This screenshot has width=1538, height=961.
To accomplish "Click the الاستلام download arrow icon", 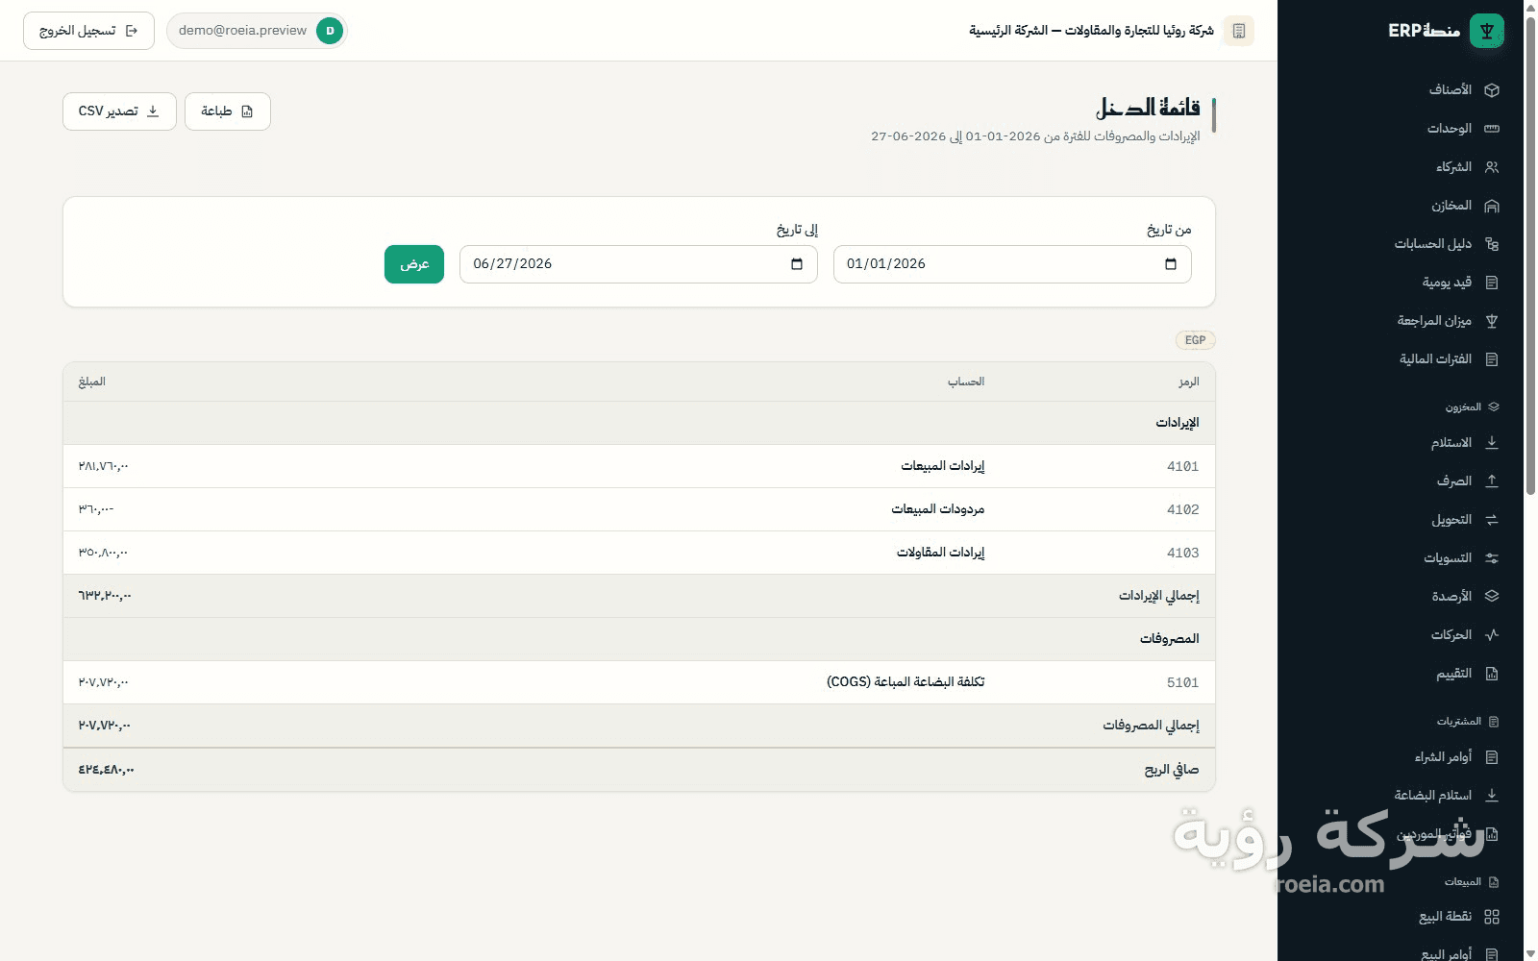I will coord(1492,443).
